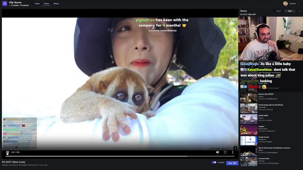Click the user avatar in the top right

285,3
